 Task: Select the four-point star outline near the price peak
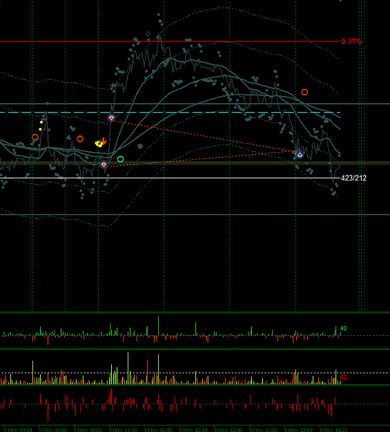point(148,34)
